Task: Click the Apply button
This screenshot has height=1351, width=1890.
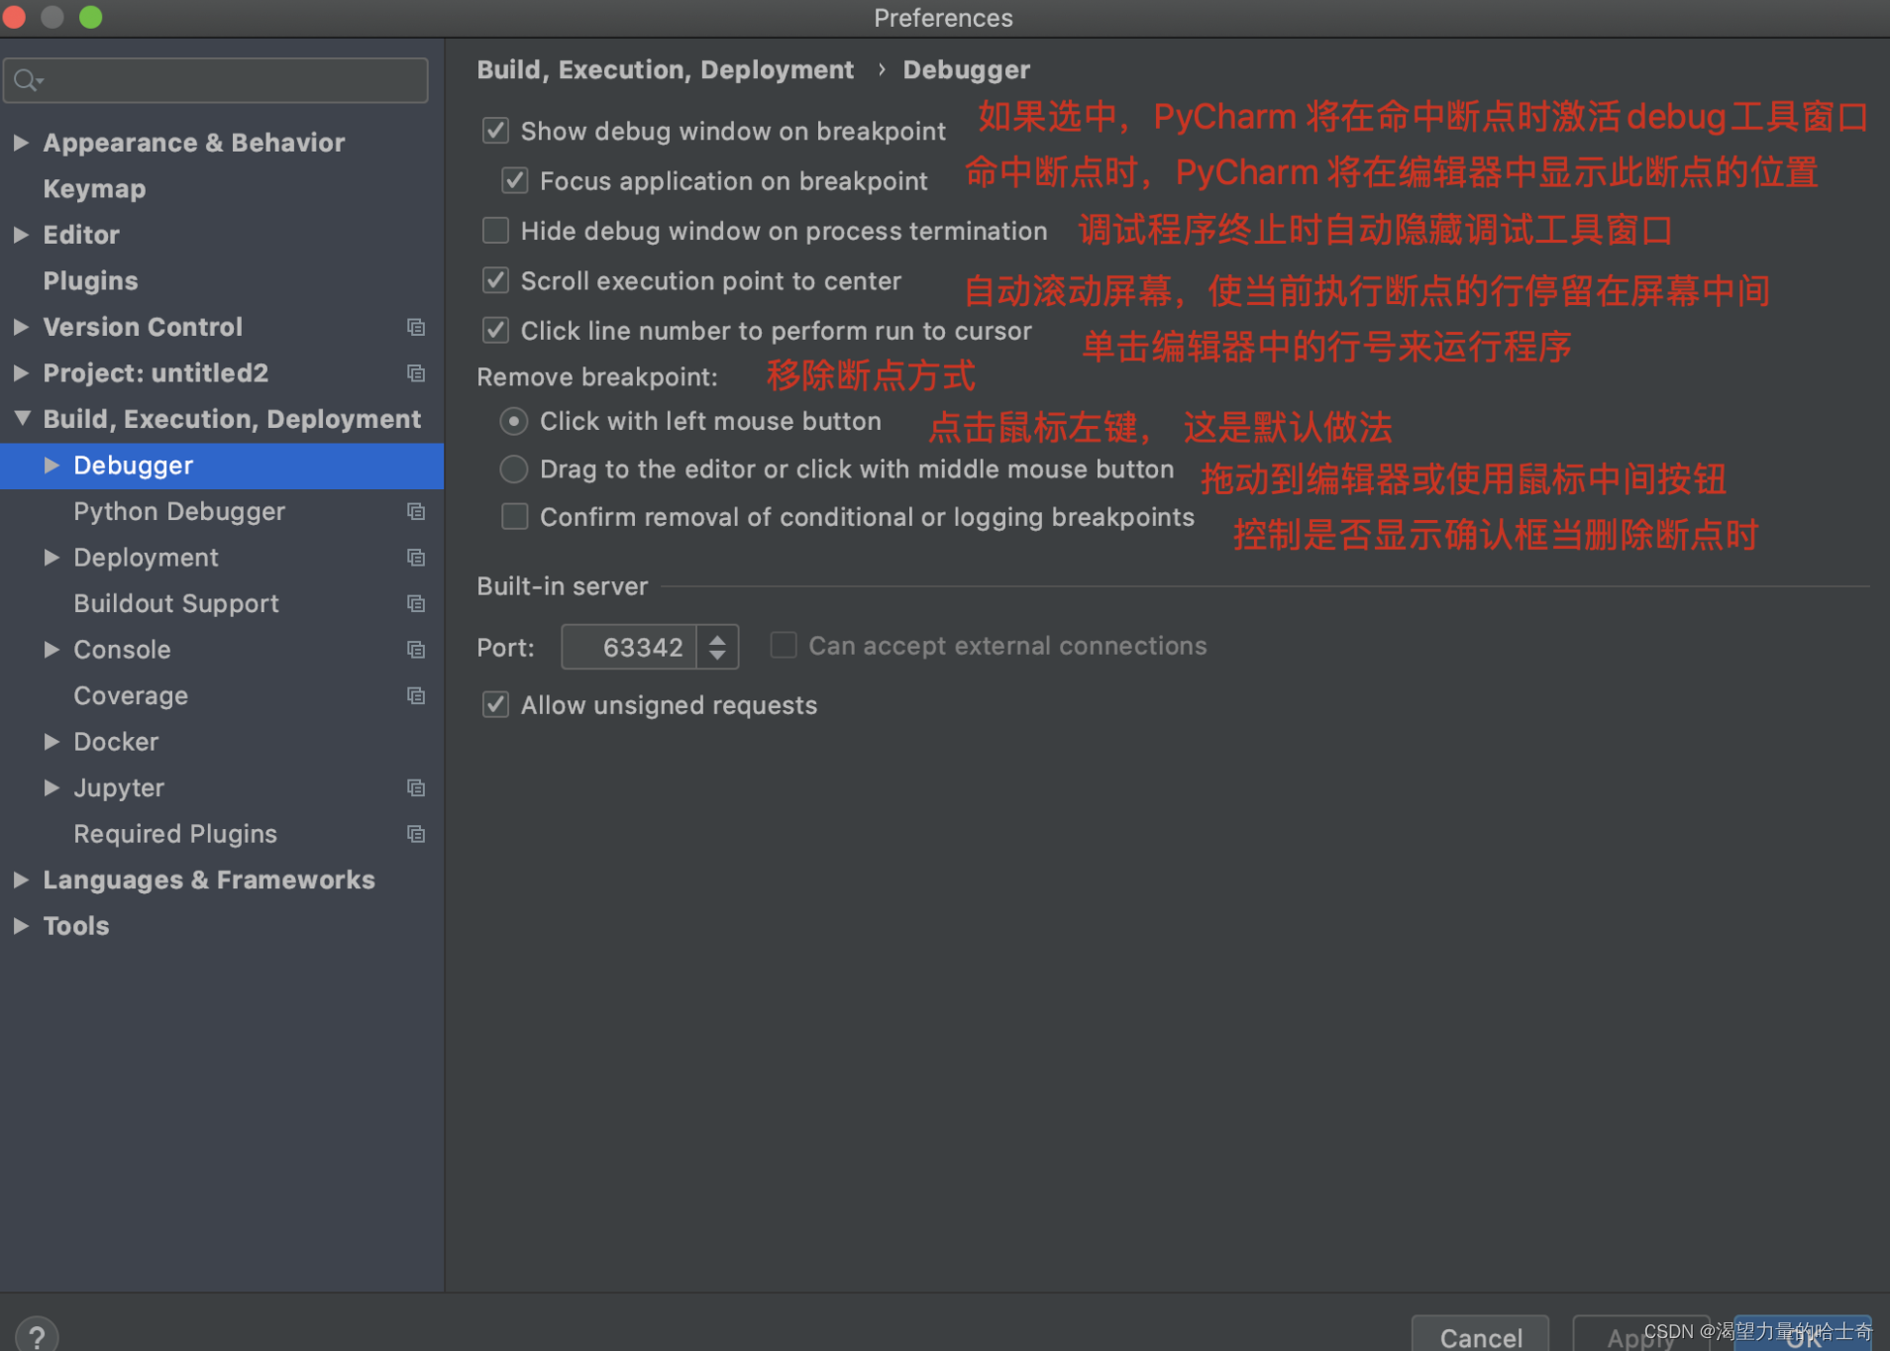Action: (x=1640, y=1335)
